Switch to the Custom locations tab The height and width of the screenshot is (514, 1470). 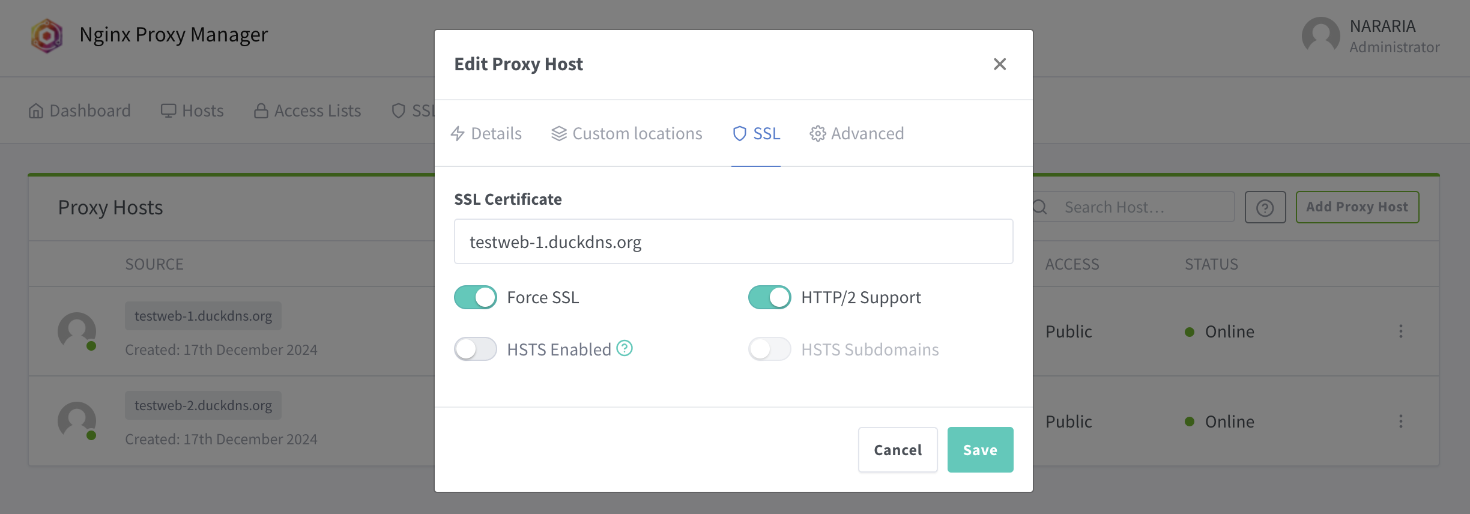click(x=627, y=133)
